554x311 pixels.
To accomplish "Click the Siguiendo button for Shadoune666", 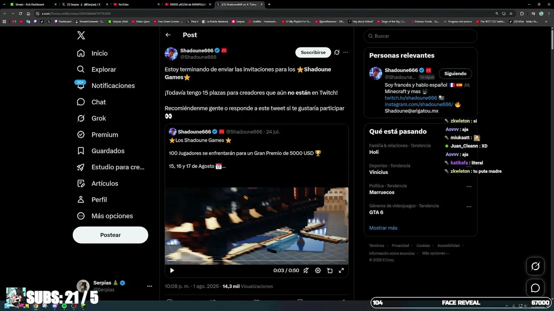I will tap(455, 73).
